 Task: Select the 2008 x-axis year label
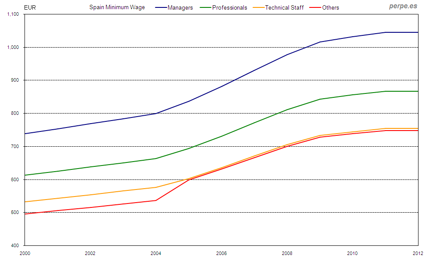[287, 253]
